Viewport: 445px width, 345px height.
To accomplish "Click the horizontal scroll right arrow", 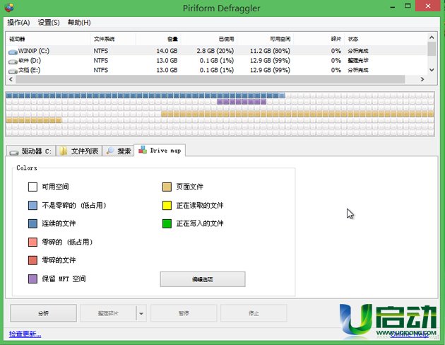I will 422,79.
